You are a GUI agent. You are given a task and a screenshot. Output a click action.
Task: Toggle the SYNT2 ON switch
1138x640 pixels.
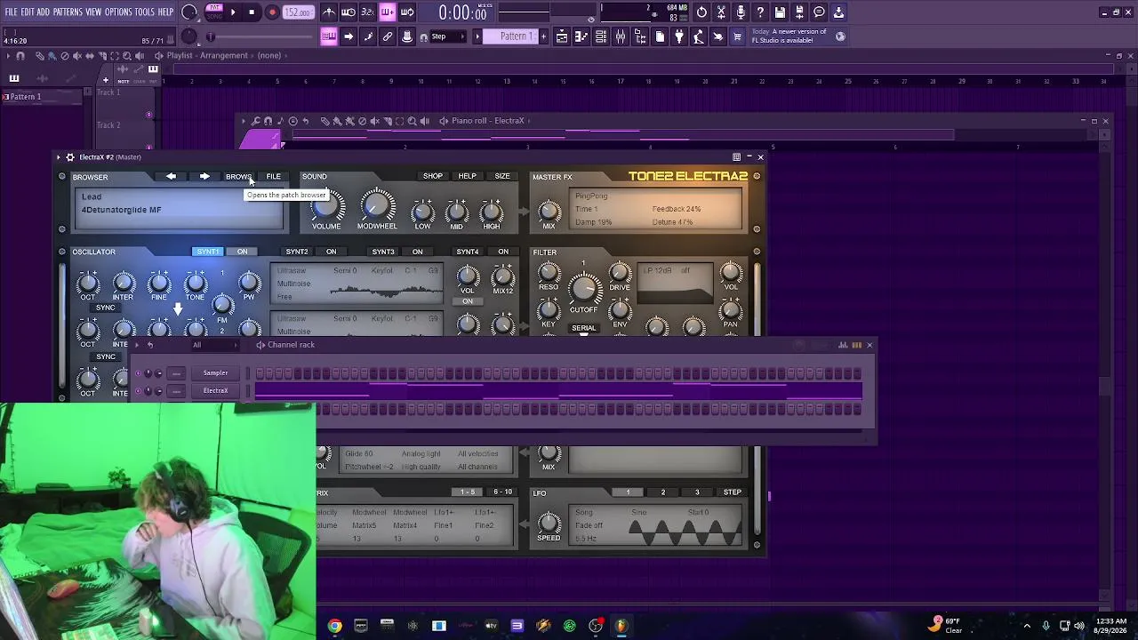pos(331,252)
